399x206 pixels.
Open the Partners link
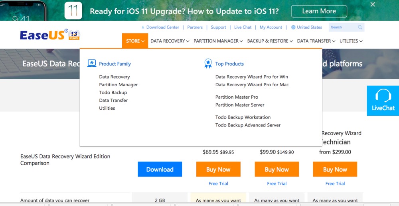tap(195, 27)
